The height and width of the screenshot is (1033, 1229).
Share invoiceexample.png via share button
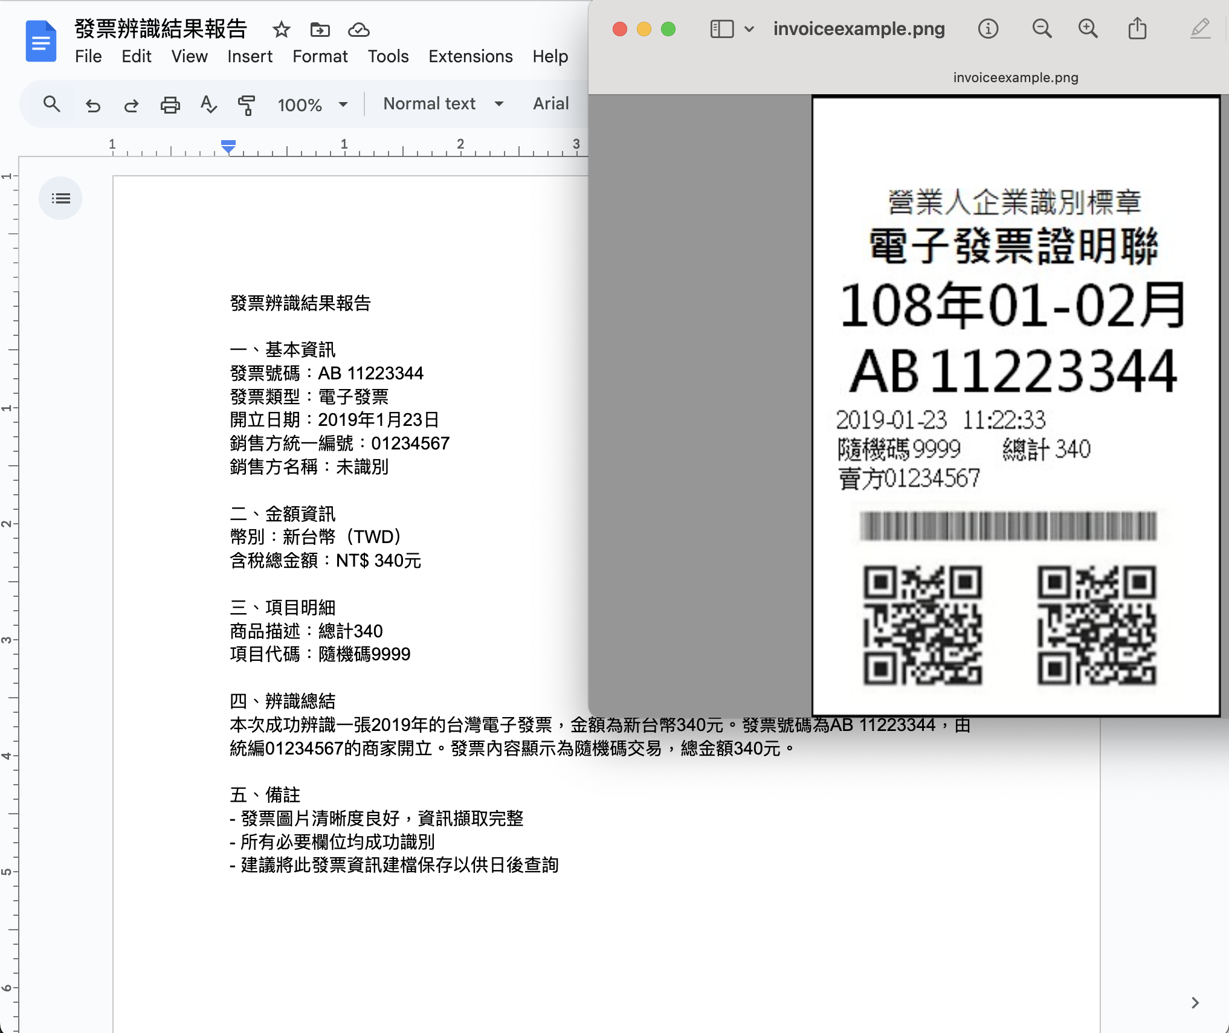[1137, 29]
